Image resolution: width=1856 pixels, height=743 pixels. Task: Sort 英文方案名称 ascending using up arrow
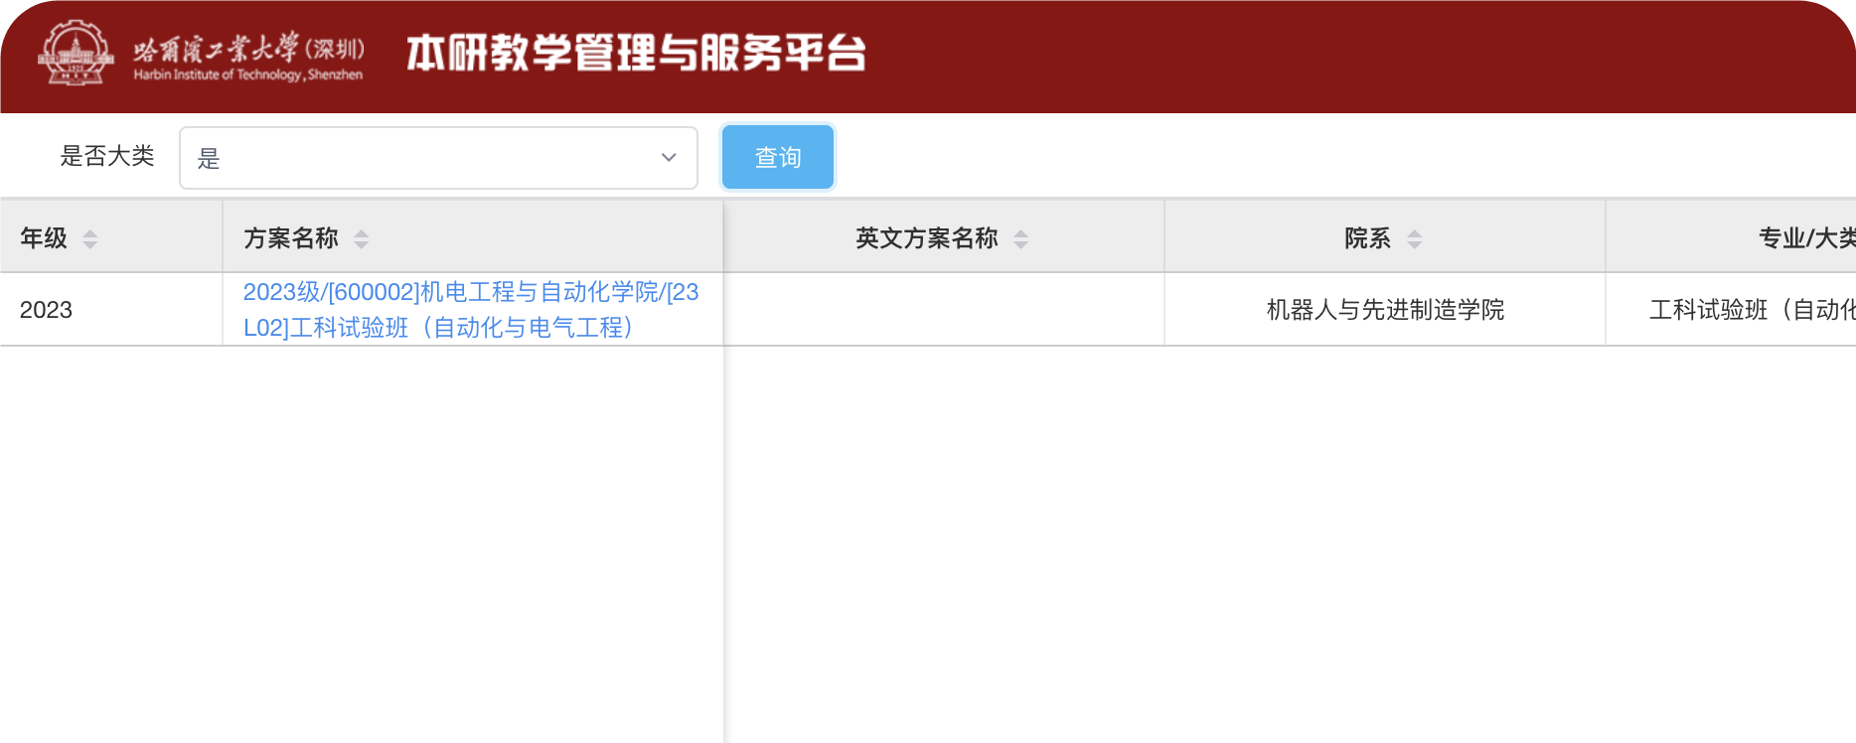(x=1020, y=232)
